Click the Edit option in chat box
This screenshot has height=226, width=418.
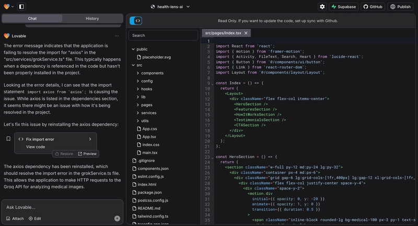(35, 219)
